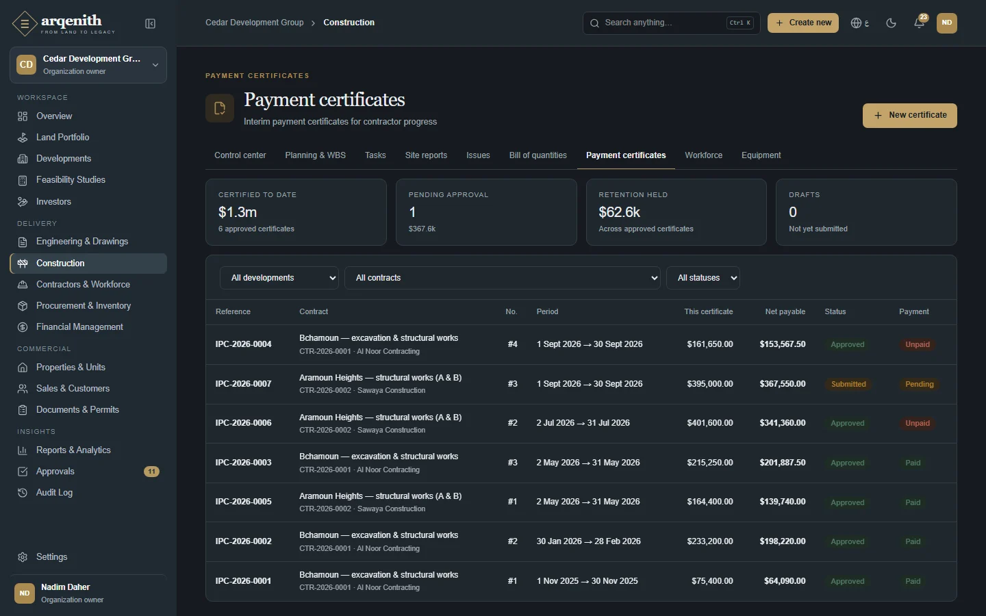The width and height of the screenshot is (986, 616).
Task: Open the Site reports tab
Action: point(426,155)
